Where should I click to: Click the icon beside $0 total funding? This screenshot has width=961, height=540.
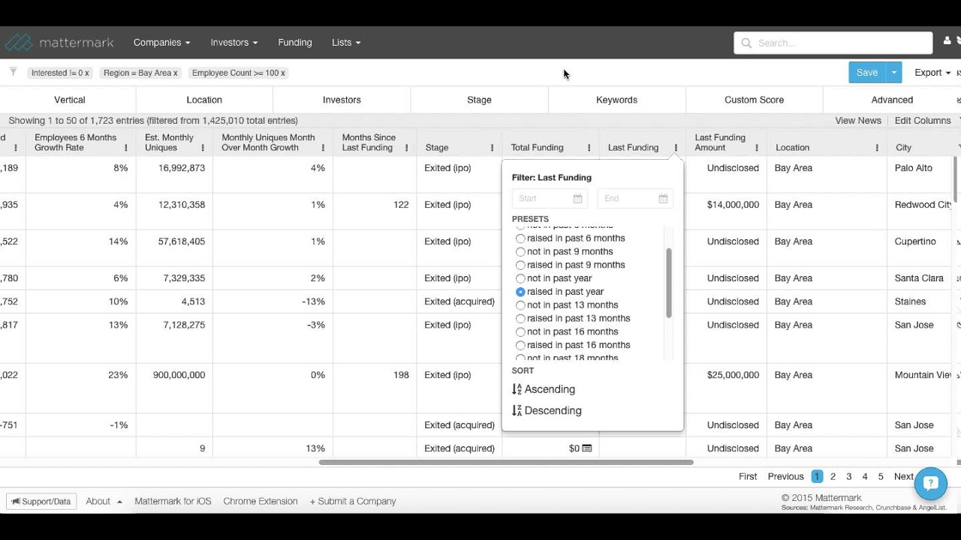[x=587, y=448]
